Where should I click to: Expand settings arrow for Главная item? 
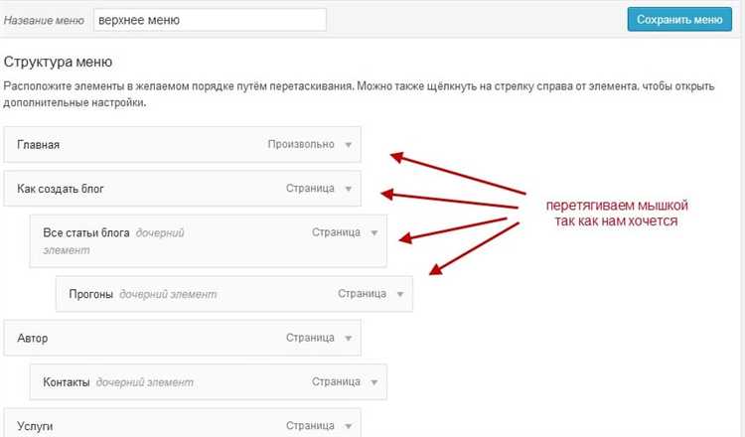[x=349, y=144]
